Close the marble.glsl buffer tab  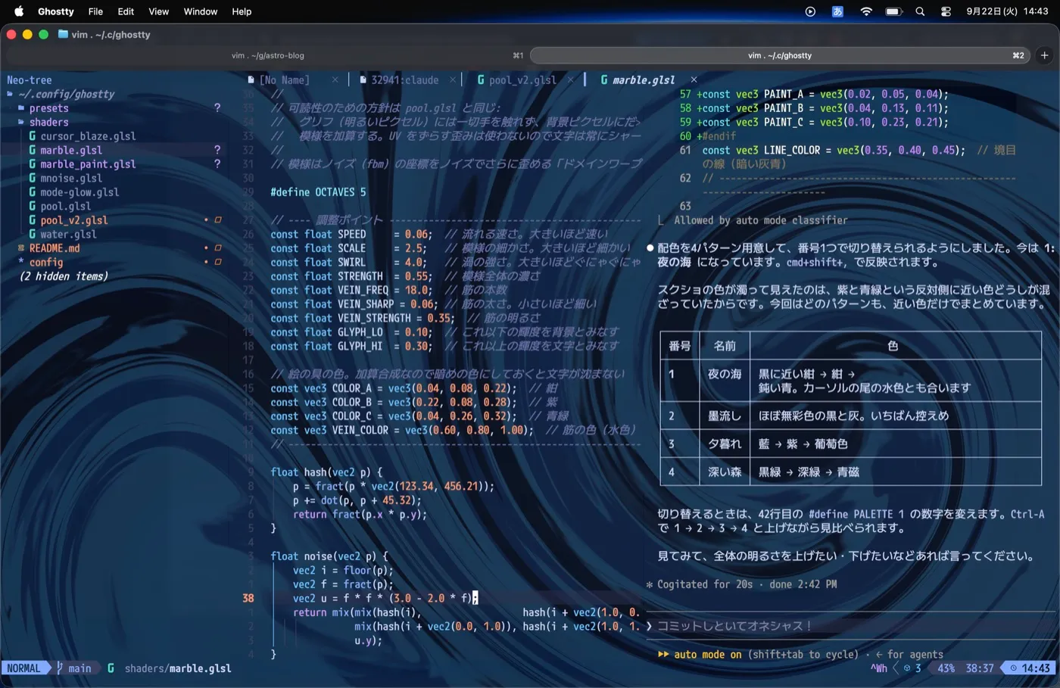(x=694, y=79)
